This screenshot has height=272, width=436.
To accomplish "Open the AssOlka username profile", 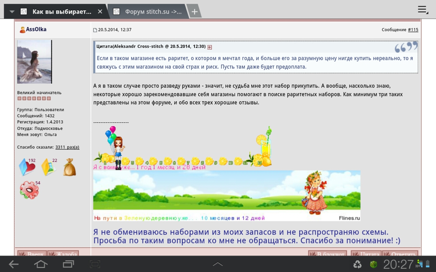I will click(x=36, y=30).
